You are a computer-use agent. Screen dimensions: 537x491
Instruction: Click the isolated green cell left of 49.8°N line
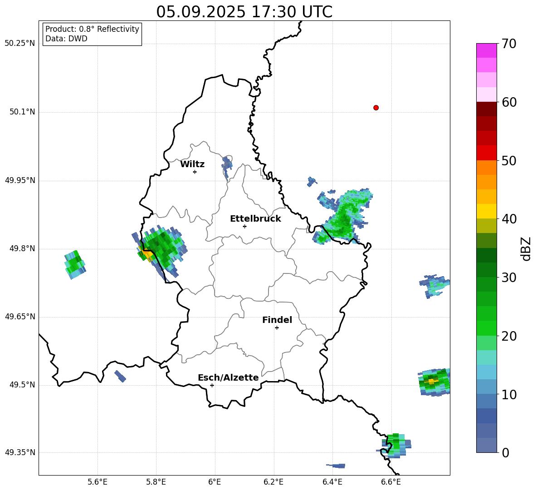[x=75, y=265]
